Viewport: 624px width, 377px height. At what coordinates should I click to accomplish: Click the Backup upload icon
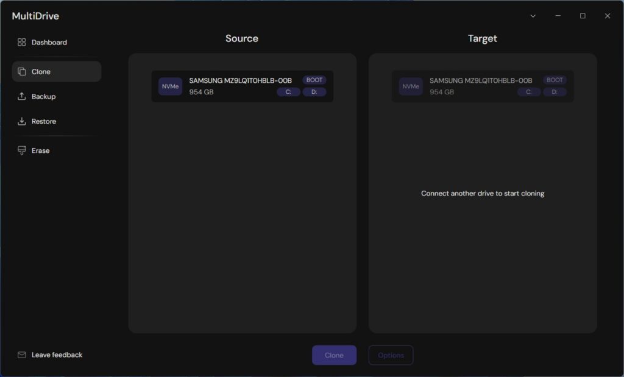coord(22,97)
